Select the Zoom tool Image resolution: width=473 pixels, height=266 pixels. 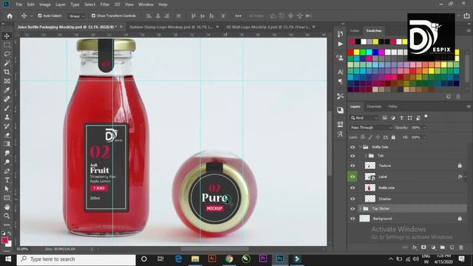[x=7, y=216]
